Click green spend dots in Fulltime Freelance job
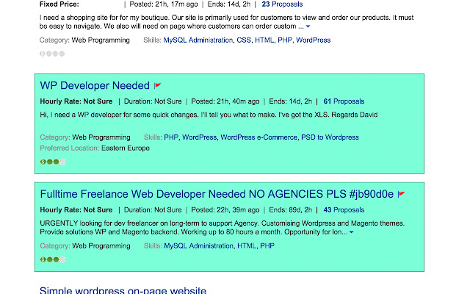The height and width of the screenshot is (294, 470). [x=53, y=259]
